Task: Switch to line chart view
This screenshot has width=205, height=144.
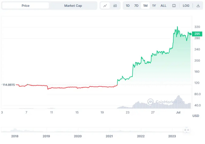Action: (105, 6)
